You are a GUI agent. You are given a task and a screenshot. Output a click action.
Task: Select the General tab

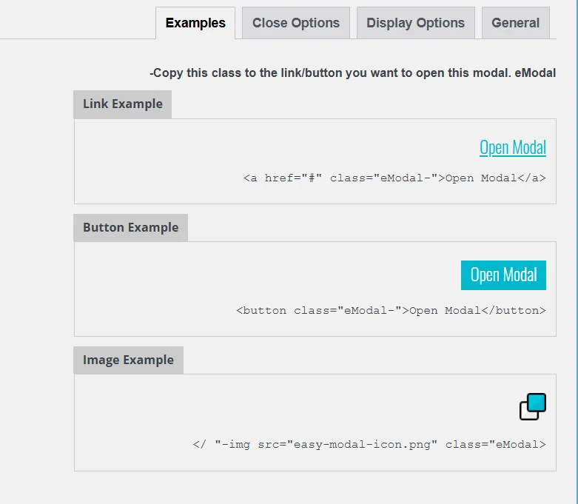515,23
